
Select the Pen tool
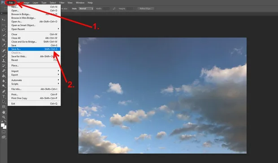4,91
